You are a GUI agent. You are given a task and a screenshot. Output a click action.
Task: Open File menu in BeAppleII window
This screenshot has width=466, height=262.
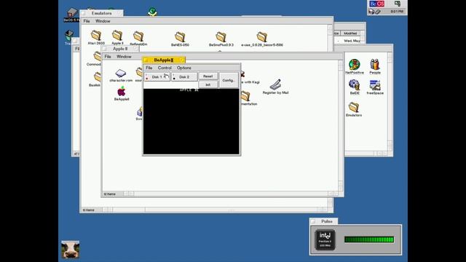pyautogui.click(x=149, y=68)
